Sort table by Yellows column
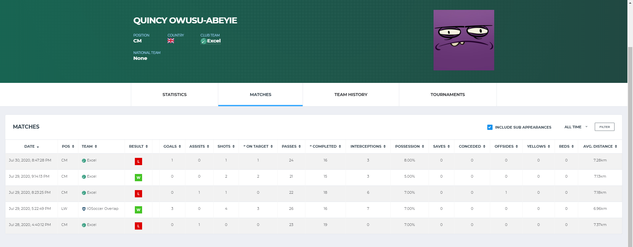 pyautogui.click(x=538, y=146)
